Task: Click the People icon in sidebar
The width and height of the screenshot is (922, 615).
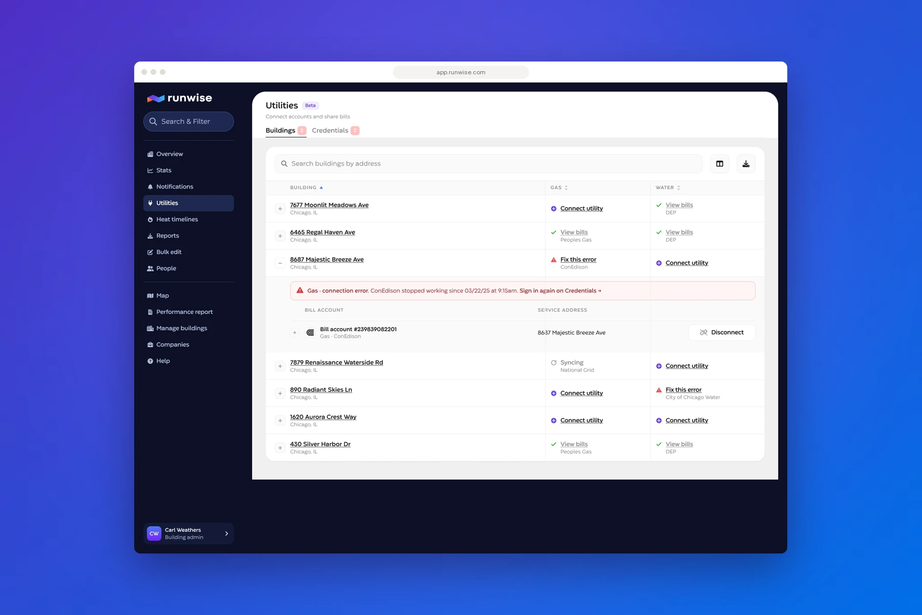Action: [x=150, y=269]
